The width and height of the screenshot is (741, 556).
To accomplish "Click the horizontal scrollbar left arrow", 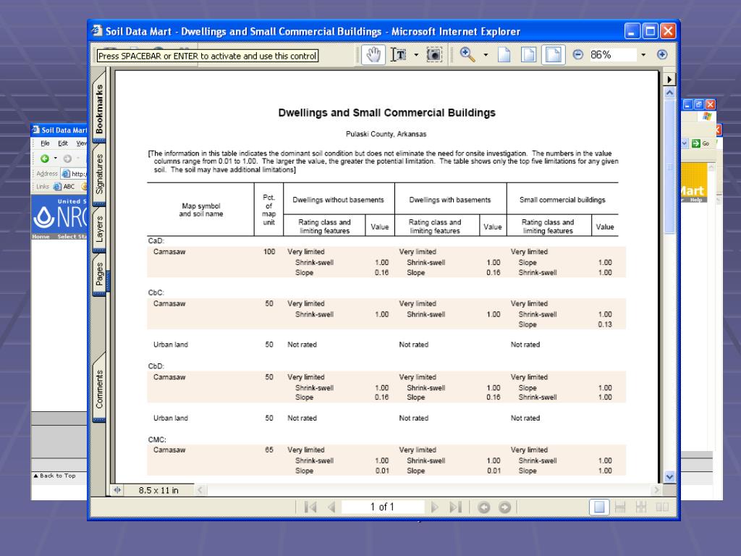I will click(x=200, y=490).
